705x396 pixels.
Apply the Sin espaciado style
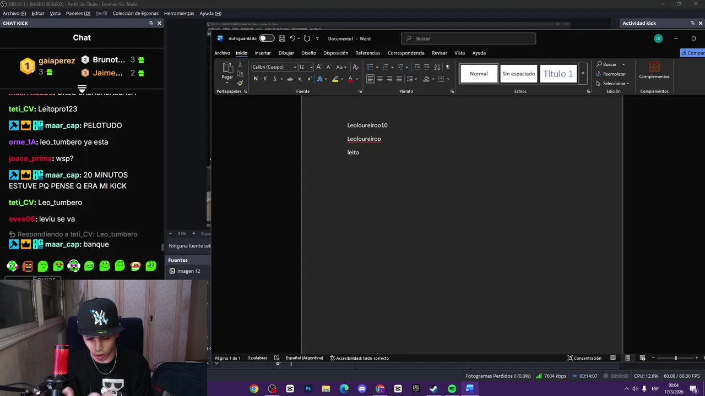(518, 74)
